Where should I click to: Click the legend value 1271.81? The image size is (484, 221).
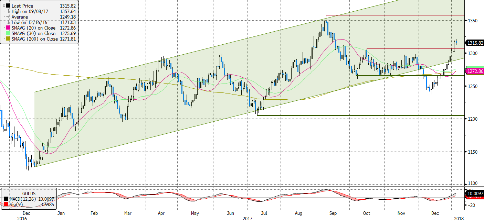pos(68,39)
